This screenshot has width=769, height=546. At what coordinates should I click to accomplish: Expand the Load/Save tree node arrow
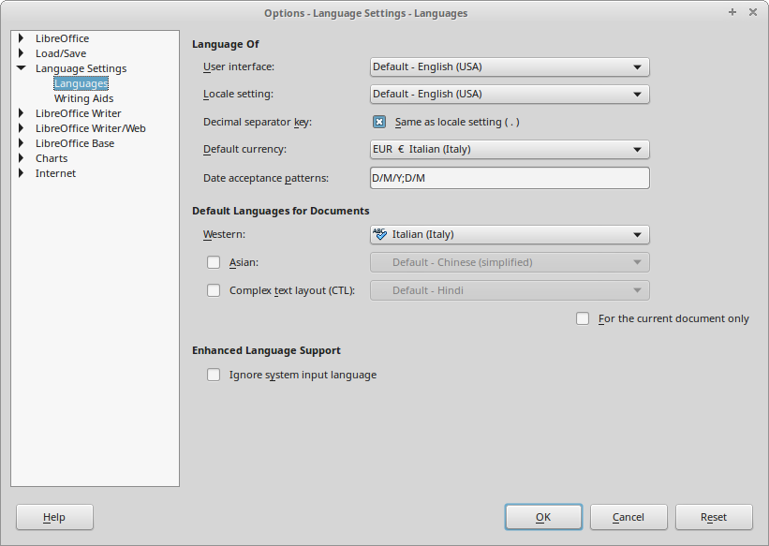tap(21, 53)
